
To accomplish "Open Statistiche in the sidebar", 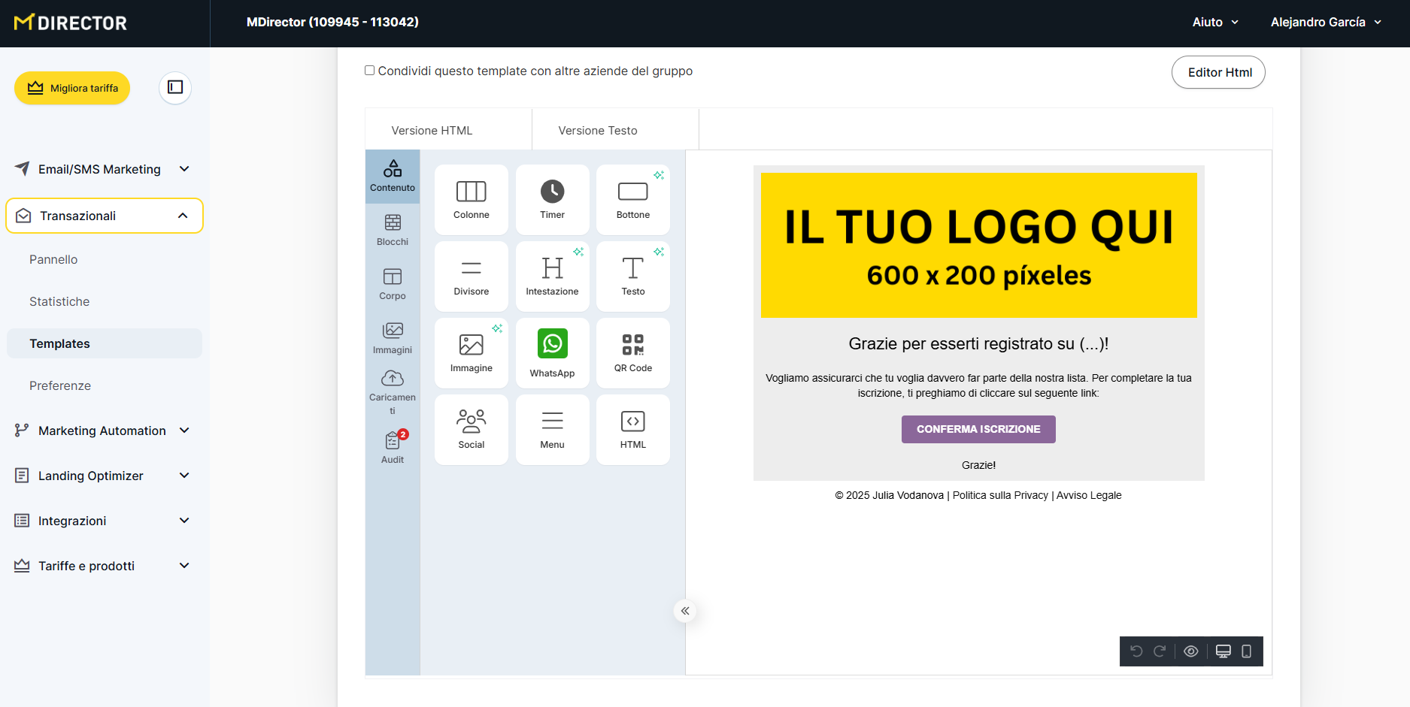I will point(59,301).
